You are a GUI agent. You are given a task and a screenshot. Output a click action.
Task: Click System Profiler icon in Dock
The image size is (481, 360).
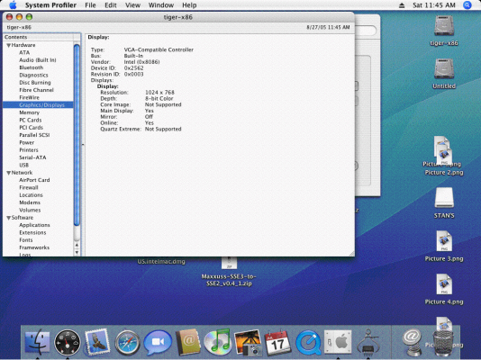point(368,343)
